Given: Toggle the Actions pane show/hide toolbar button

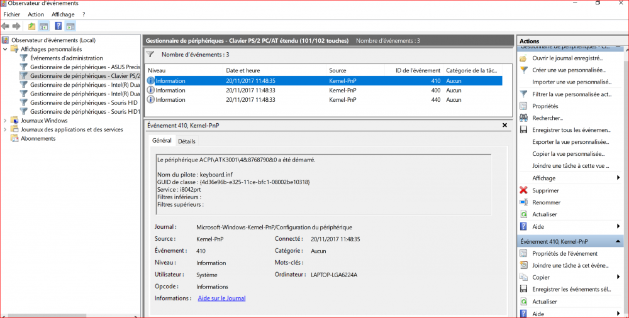Looking at the screenshot, I should coord(70,26).
